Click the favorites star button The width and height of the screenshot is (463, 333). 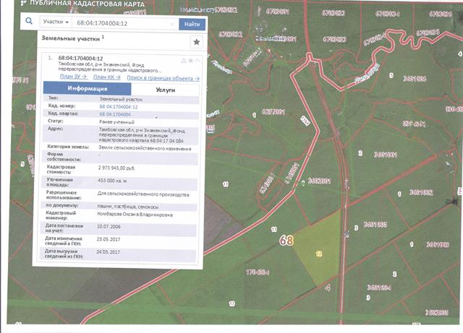click(x=197, y=41)
